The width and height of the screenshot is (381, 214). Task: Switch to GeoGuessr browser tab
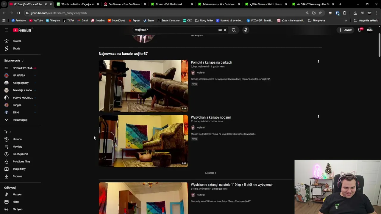[x=124, y=4]
